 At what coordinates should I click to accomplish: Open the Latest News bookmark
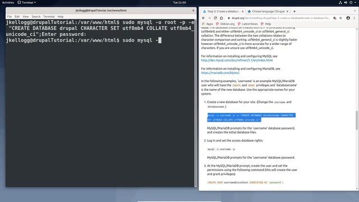247,24
